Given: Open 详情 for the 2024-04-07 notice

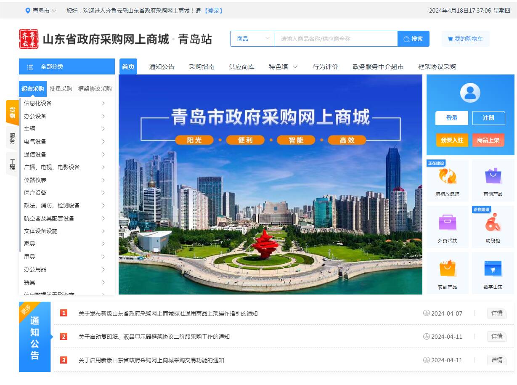Looking at the screenshot, I should [x=497, y=313].
